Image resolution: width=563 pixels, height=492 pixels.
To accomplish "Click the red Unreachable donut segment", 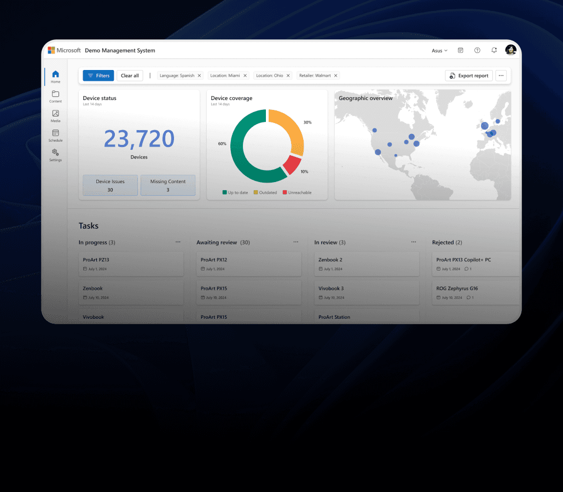I will click(293, 165).
